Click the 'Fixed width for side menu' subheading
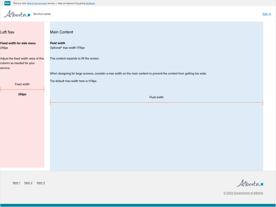Viewport: 276px width, 207px height. pos(18,43)
